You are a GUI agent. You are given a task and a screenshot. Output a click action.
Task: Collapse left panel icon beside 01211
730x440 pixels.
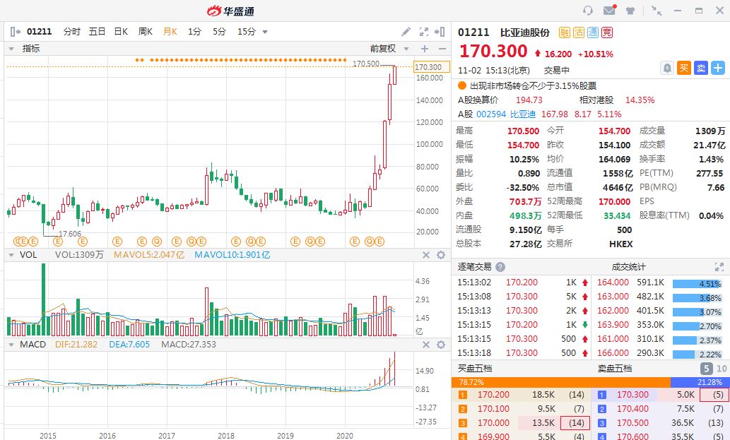pos(15,32)
